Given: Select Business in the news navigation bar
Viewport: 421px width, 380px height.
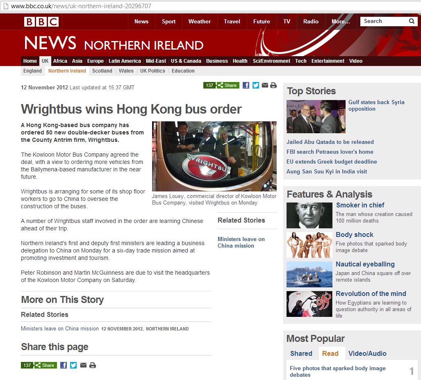Looking at the screenshot, I should 217,61.
